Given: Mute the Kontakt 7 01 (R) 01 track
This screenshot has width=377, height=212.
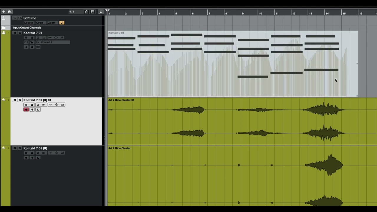Looking at the screenshot, I should (x=14, y=100).
